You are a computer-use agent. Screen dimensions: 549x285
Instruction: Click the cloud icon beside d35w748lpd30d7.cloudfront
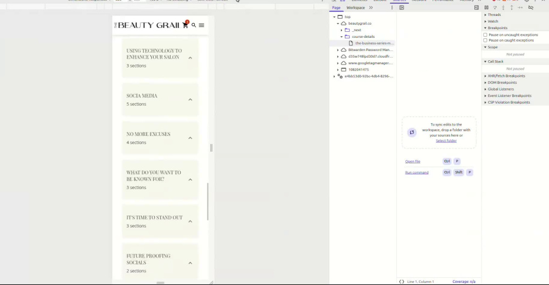point(344,56)
